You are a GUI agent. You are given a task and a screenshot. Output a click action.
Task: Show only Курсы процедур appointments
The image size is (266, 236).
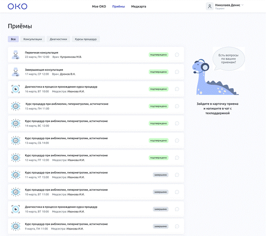click(86, 39)
